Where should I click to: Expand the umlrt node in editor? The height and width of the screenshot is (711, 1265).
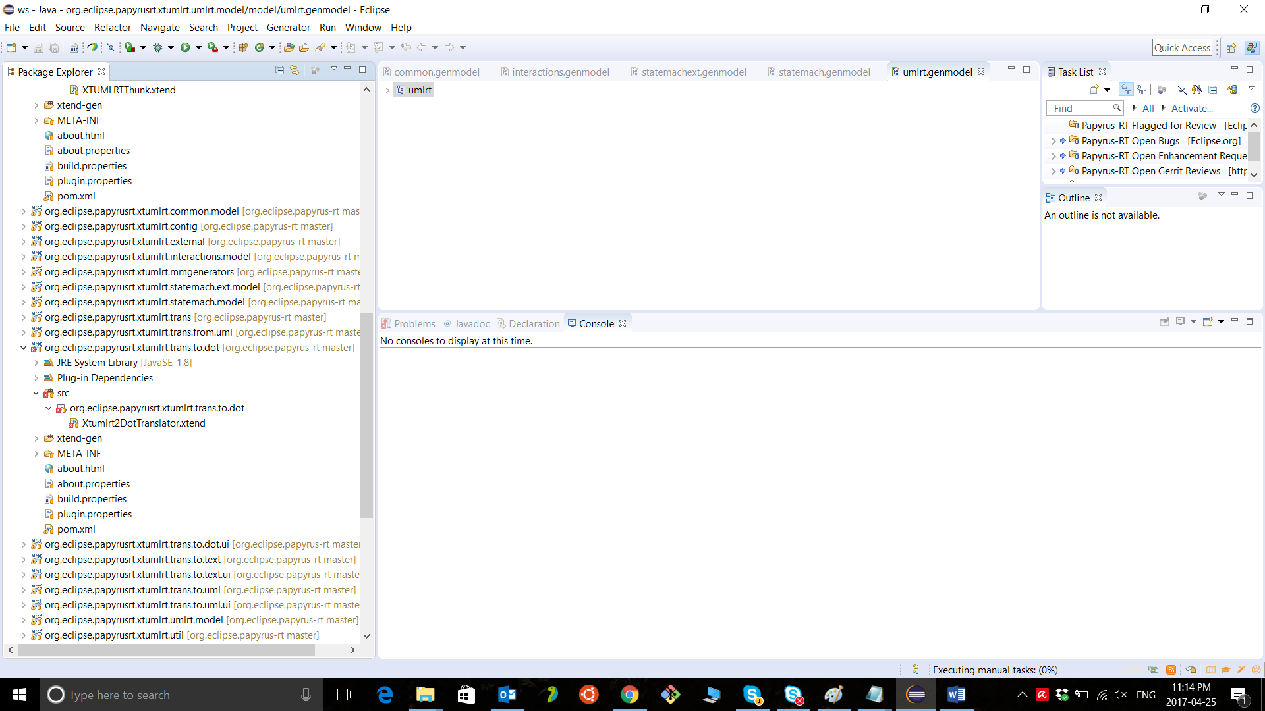387,90
